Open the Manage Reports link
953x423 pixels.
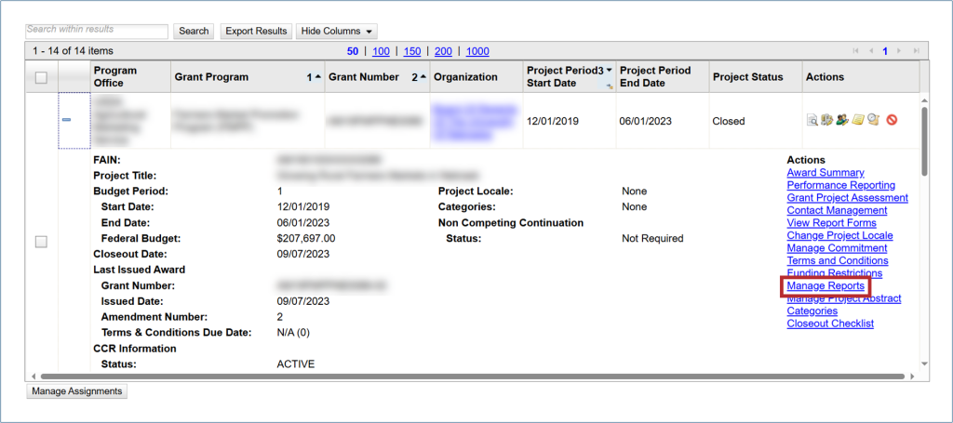click(825, 286)
